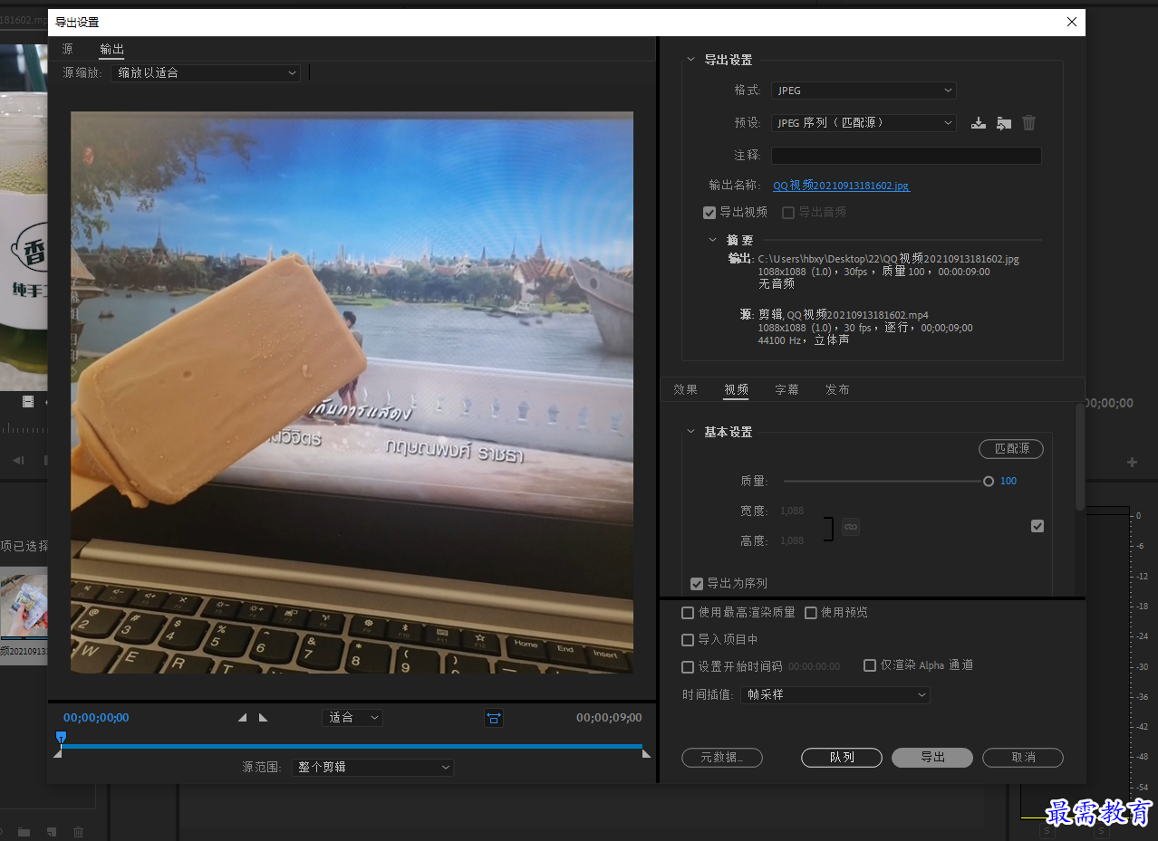Screen dimensions: 1158x841
Task: Click the 元数据 button
Action: point(722,758)
